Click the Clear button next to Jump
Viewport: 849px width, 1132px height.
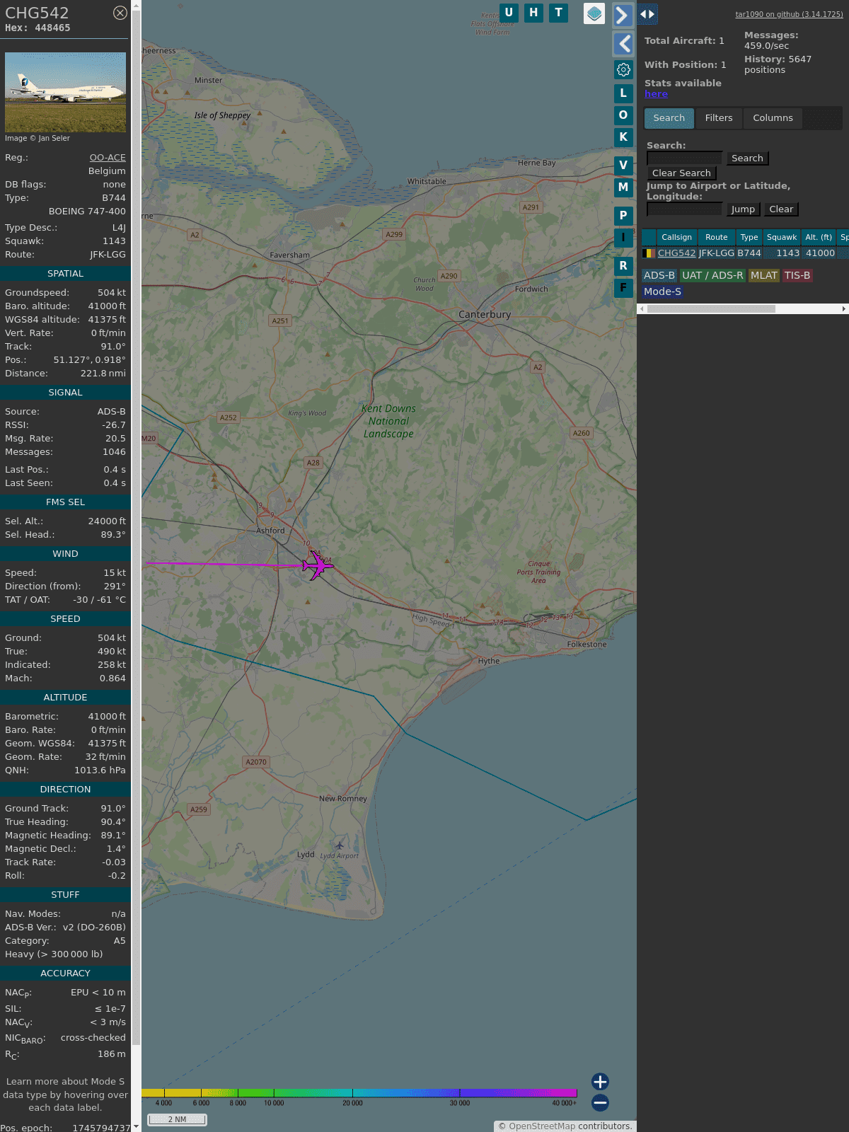[x=781, y=209]
